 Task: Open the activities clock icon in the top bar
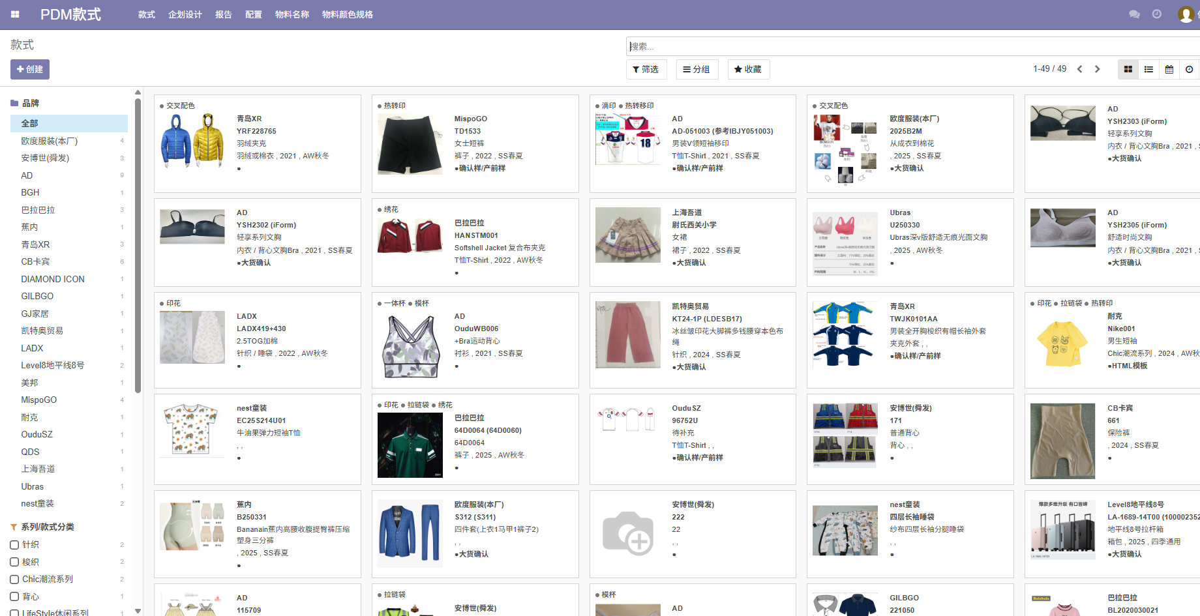click(x=1157, y=14)
